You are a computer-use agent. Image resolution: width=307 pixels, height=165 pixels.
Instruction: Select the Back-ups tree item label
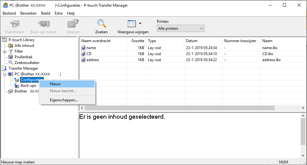pos(28,86)
